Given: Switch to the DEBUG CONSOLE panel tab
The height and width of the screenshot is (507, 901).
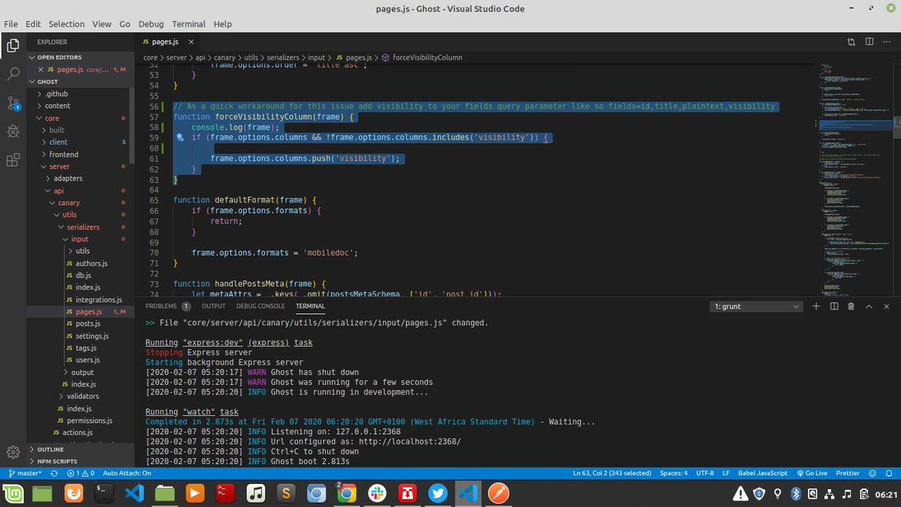Looking at the screenshot, I should pos(261,306).
